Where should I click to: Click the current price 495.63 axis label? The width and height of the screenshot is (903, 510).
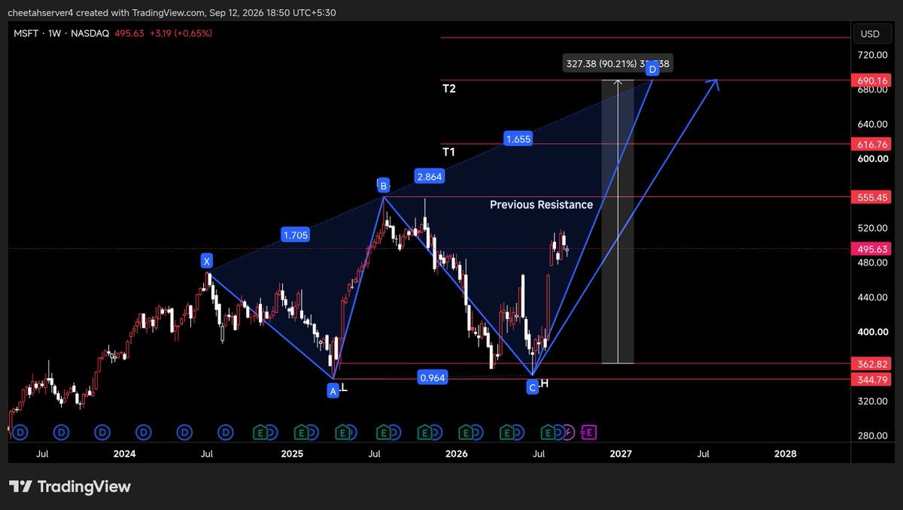(x=873, y=248)
